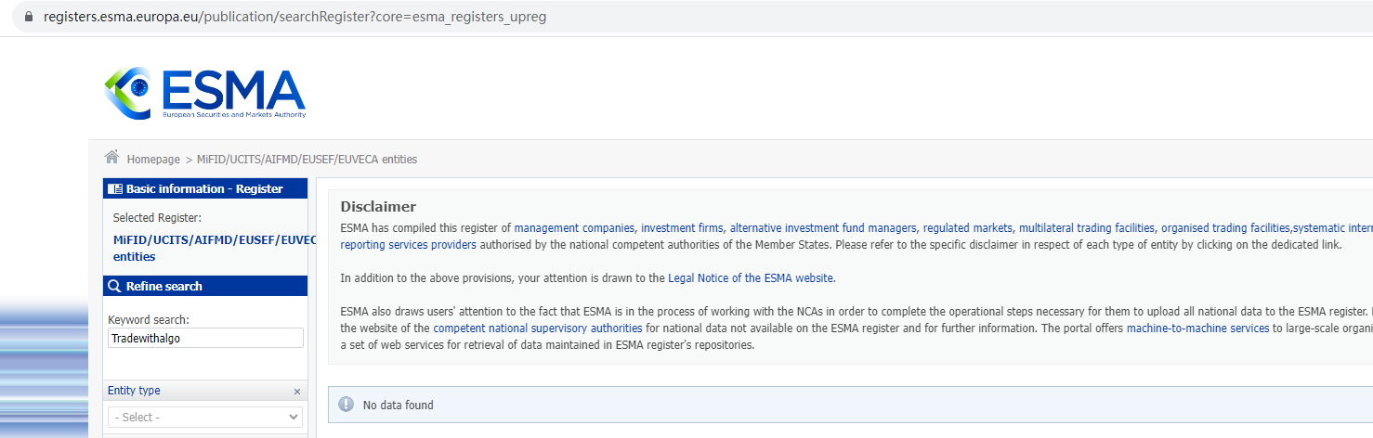Open the Homepage breadcrumb link

(153, 160)
